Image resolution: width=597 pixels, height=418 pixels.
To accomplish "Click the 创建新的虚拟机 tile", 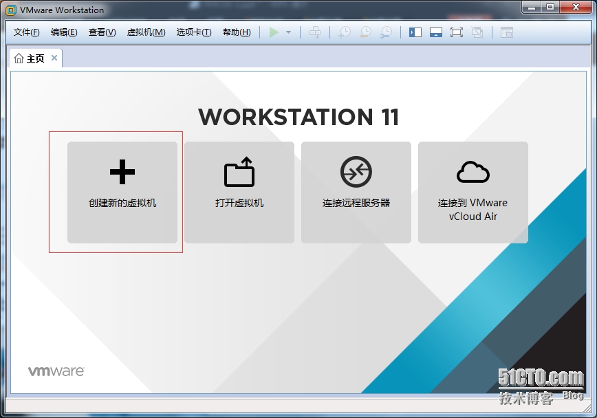I will pyautogui.click(x=122, y=192).
